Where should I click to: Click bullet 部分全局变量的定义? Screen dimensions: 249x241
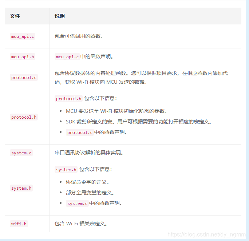pyautogui.click(x=90, y=193)
